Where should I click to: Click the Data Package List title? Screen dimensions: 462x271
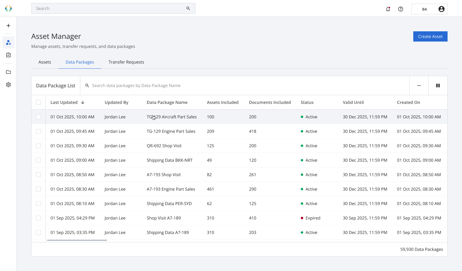56,86
